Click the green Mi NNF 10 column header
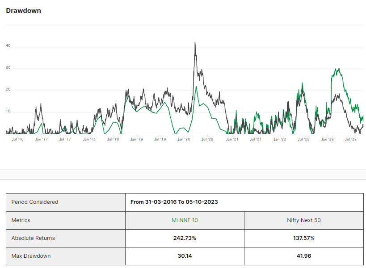The width and height of the screenshot is (366, 268). (185, 220)
